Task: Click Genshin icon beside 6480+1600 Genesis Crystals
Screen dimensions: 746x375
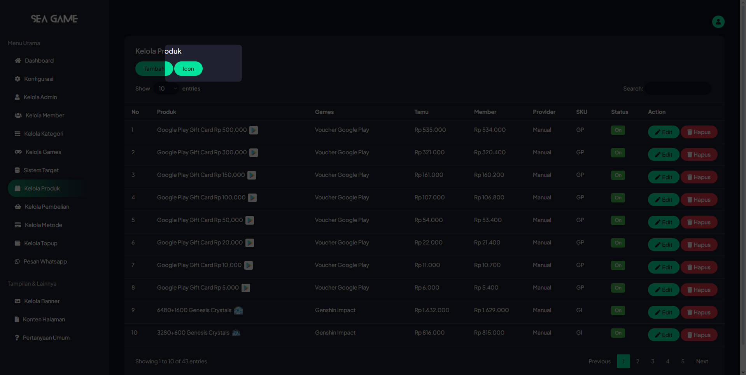Action: pyautogui.click(x=238, y=310)
